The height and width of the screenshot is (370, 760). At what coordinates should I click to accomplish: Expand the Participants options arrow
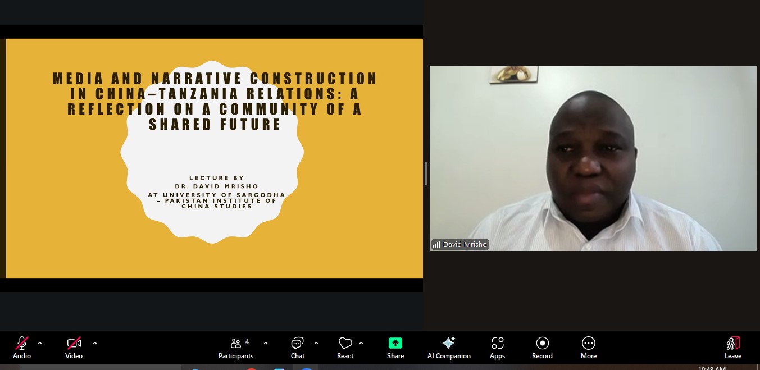[266, 343]
